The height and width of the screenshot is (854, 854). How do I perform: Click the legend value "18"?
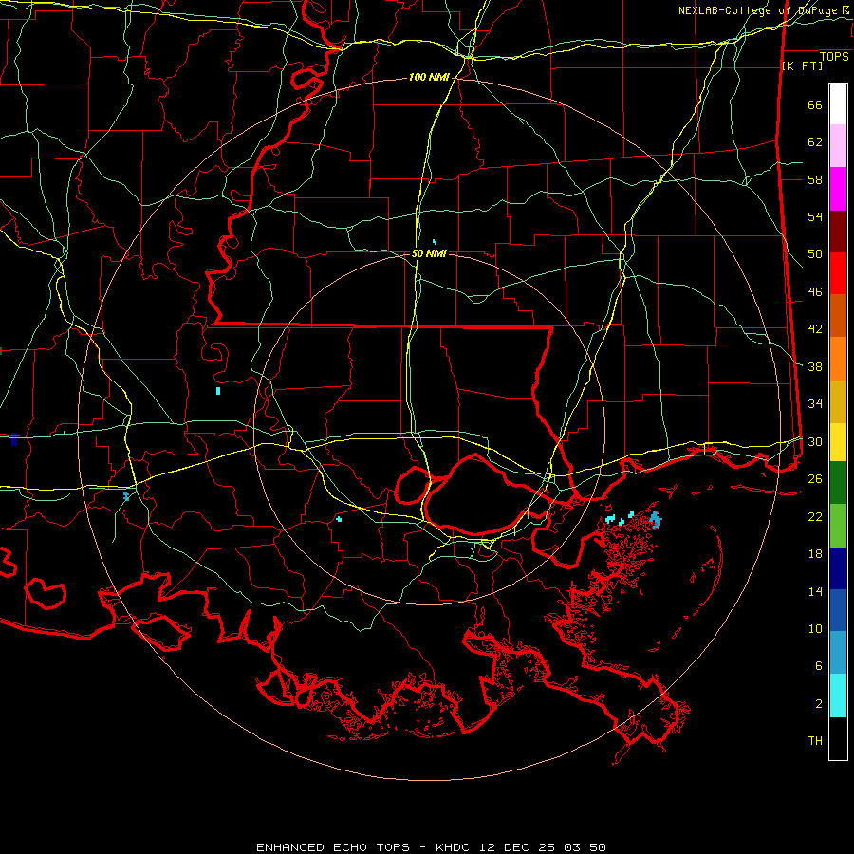tap(815, 554)
